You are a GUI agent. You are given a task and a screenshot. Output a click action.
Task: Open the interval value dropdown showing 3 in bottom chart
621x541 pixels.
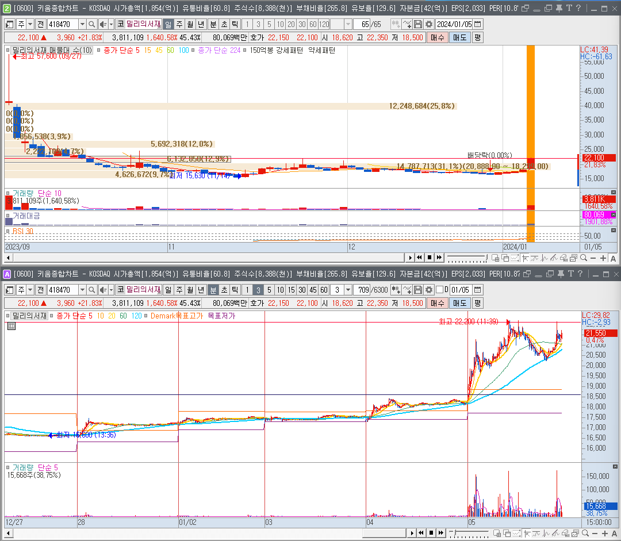pyautogui.click(x=348, y=290)
